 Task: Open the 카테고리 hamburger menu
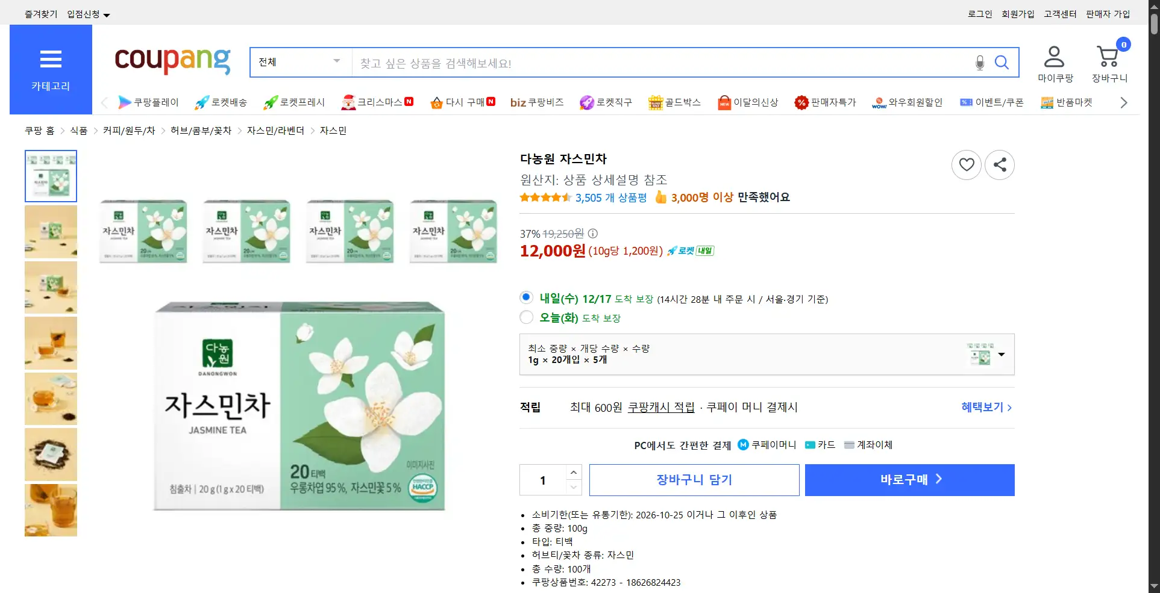[x=51, y=69]
